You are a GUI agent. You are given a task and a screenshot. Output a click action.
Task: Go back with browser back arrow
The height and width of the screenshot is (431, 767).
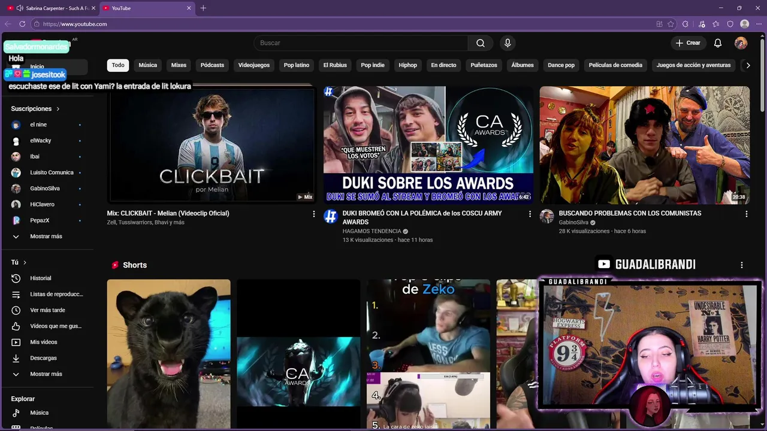pos(8,24)
